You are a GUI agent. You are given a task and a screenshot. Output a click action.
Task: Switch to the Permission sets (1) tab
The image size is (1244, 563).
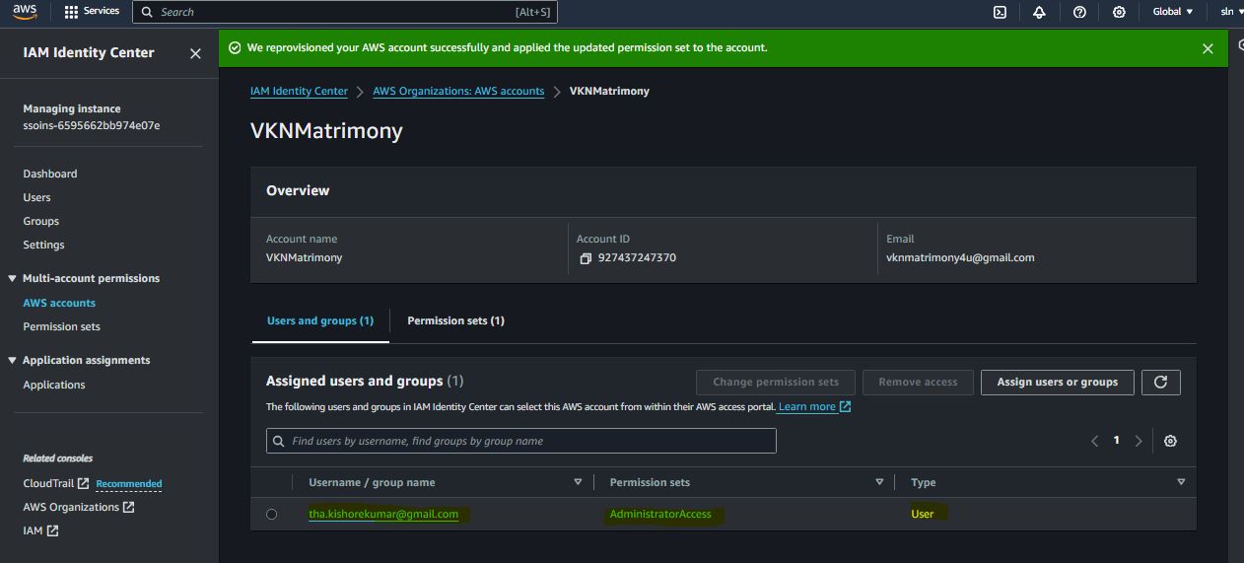click(455, 320)
